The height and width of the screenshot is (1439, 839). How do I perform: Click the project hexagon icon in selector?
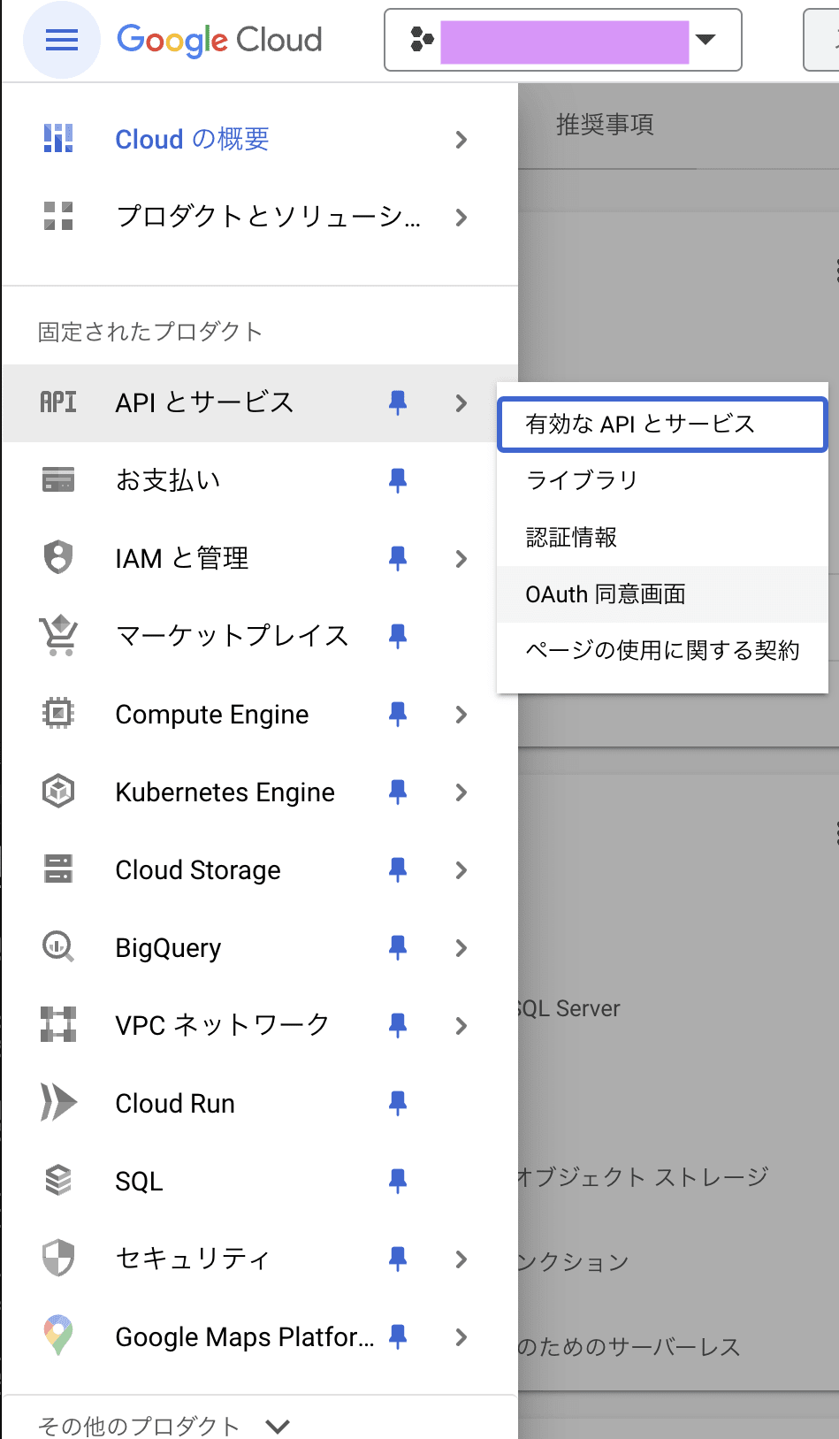(x=422, y=40)
